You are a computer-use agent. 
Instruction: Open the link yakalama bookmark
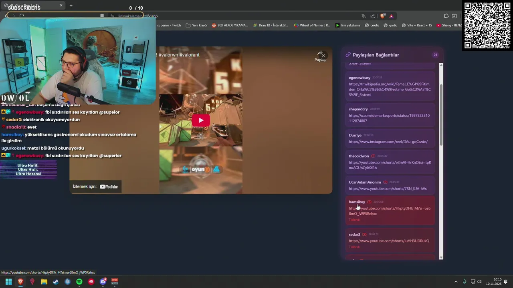[348, 25]
